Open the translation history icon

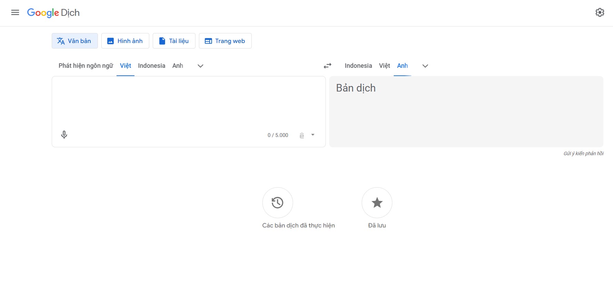[x=278, y=203]
